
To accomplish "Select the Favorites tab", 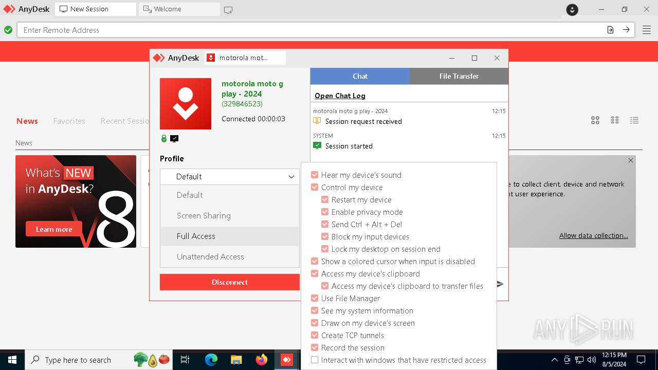I will 69,121.
